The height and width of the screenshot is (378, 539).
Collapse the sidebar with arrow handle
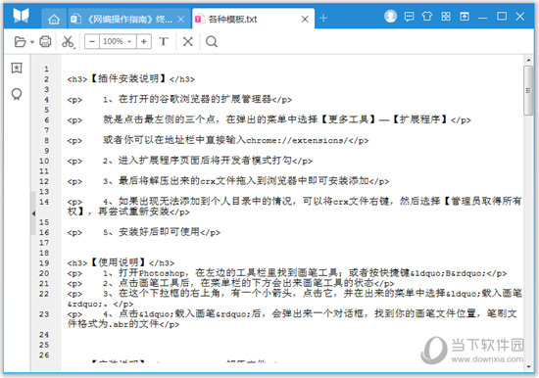coord(33,213)
